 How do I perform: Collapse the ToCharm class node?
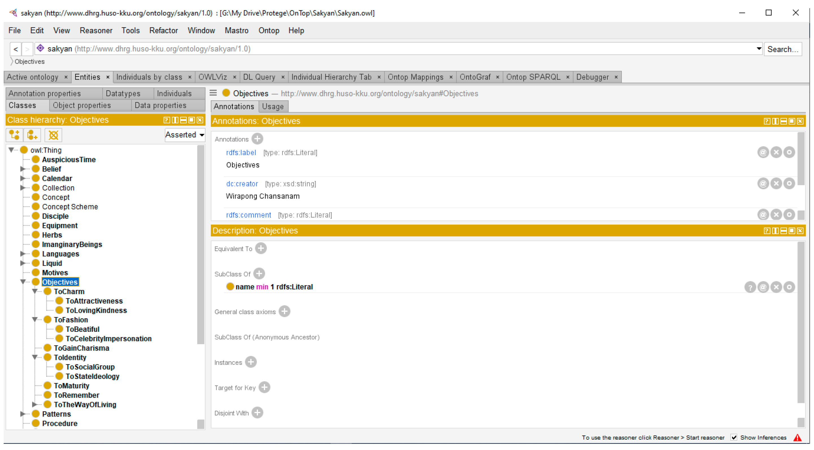(35, 291)
